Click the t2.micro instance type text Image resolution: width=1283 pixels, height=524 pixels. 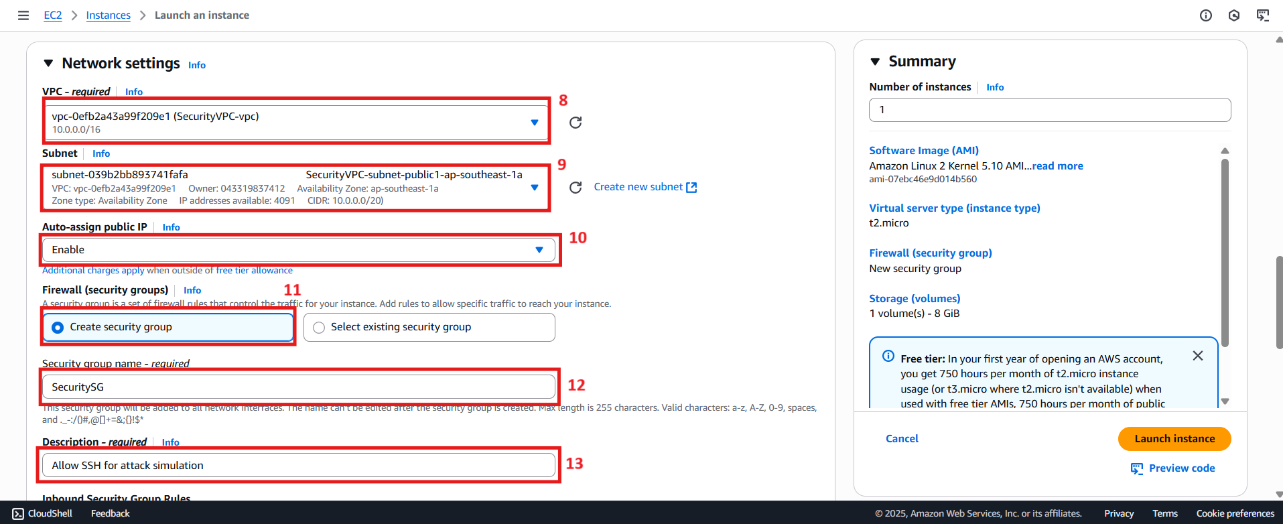pyautogui.click(x=889, y=223)
